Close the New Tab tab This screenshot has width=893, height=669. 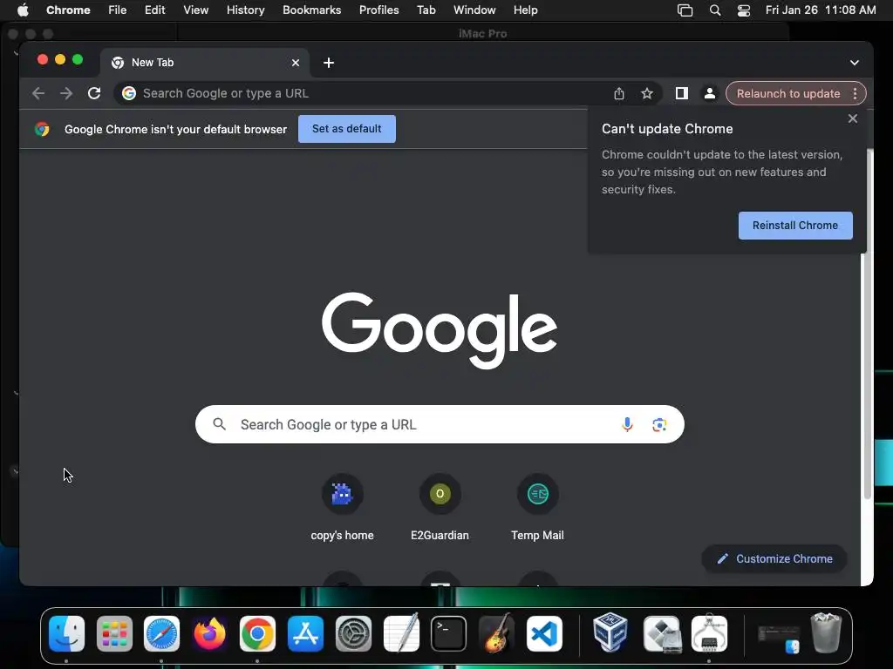coord(296,63)
